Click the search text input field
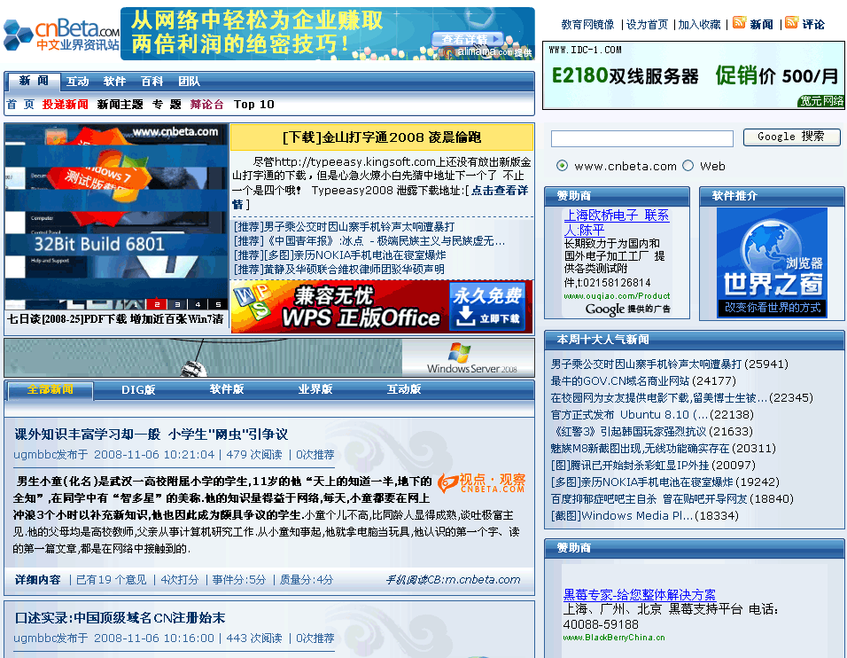Image resolution: width=847 pixels, height=658 pixels. [x=641, y=138]
